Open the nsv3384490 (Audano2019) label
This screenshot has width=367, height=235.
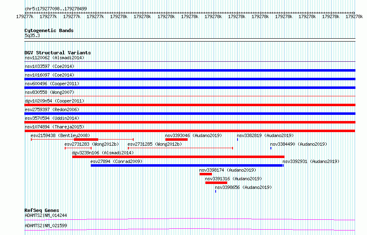[x=299, y=144]
